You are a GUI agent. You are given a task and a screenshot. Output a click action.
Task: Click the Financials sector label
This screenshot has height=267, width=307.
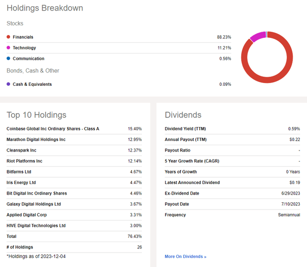tap(23, 37)
